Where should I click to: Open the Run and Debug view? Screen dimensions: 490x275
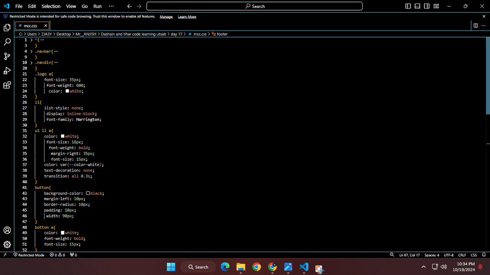tap(7, 71)
